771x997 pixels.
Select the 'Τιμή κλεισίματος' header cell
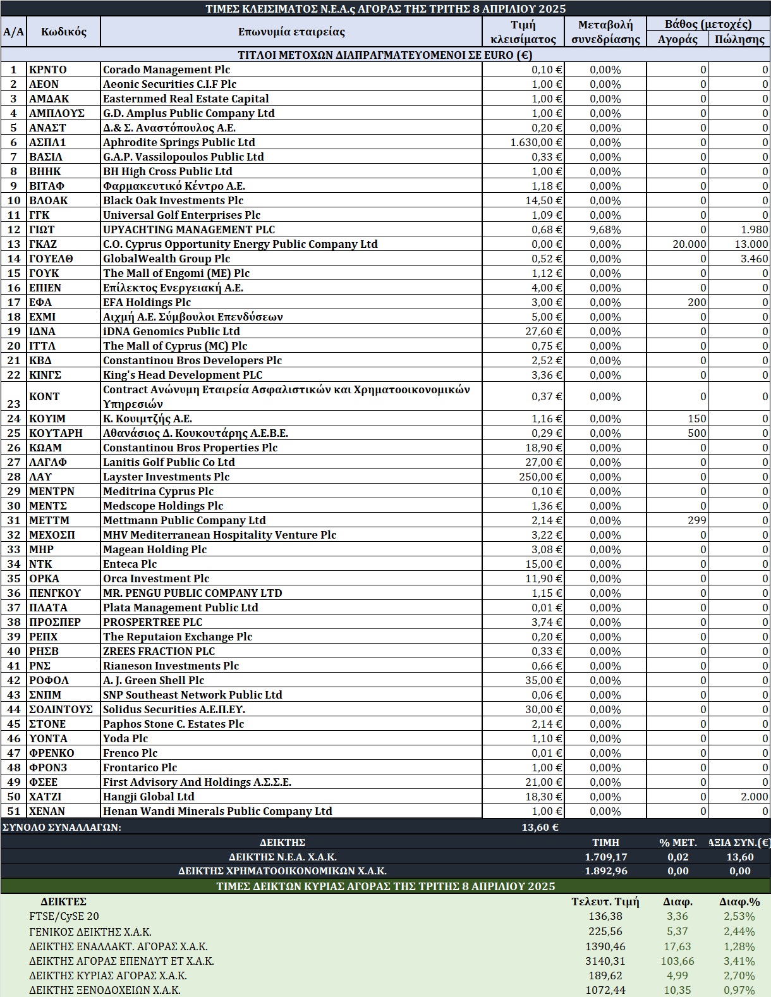(x=523, y=32)
